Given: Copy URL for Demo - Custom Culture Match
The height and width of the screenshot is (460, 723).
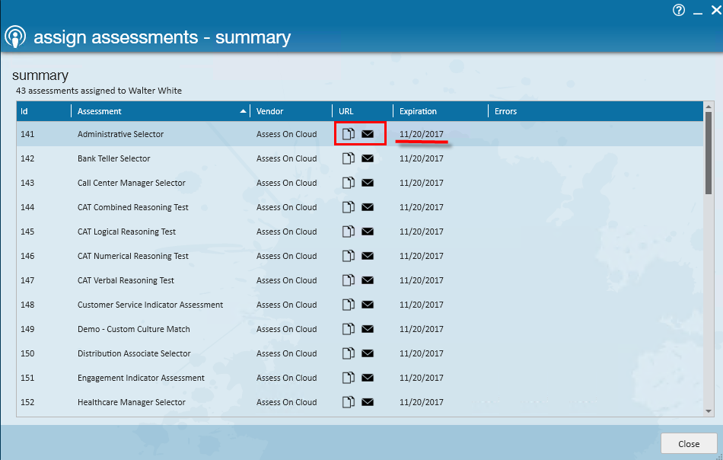Looking at the screenshot, I should pyautogui.click(x=348, y=329).
